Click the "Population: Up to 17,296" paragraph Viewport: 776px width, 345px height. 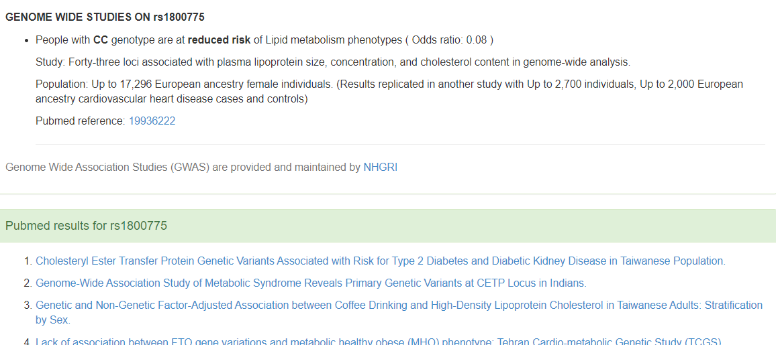389,92
